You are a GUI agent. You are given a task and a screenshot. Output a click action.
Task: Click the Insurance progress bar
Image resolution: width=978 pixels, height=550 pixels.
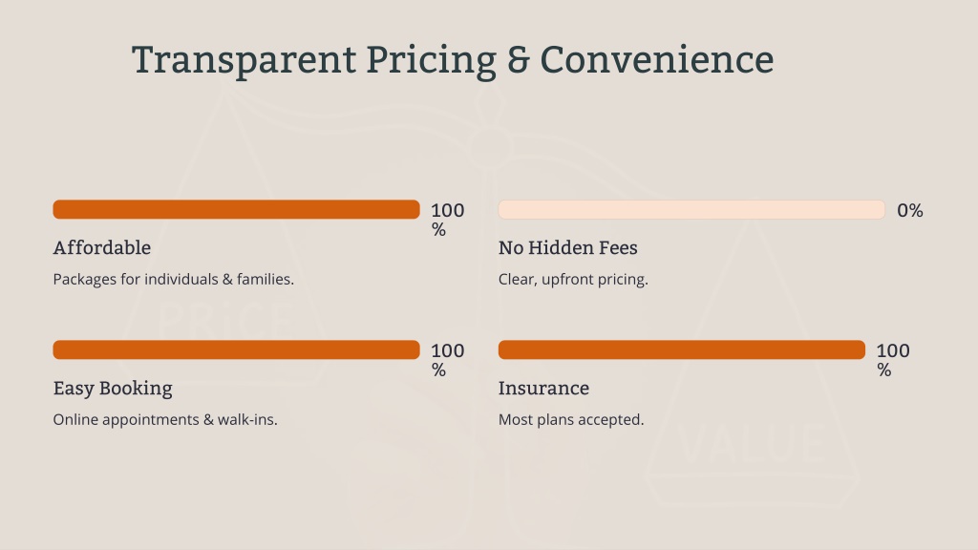(x=682, y=349)
